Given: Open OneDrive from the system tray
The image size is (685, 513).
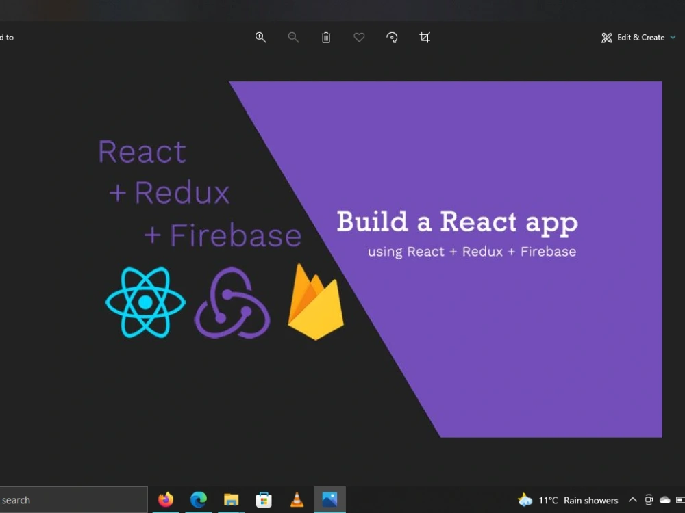Looking at the screenshot, I should tap(664, 500).
